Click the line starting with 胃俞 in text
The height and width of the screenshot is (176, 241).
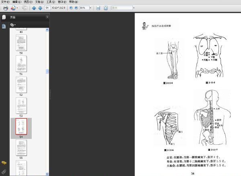tap(196, 161)
